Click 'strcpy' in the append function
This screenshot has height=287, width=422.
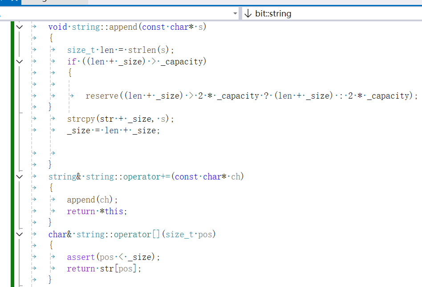[81, 119]
